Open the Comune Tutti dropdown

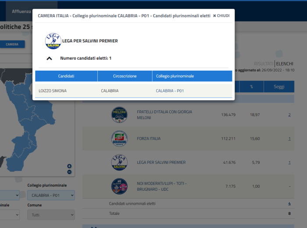coord(51,215)
